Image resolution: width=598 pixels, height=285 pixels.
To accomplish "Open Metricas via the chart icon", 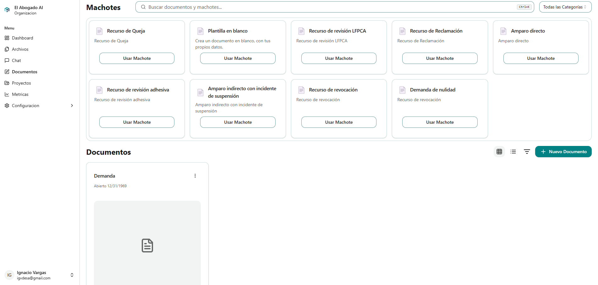I will 7,94.
